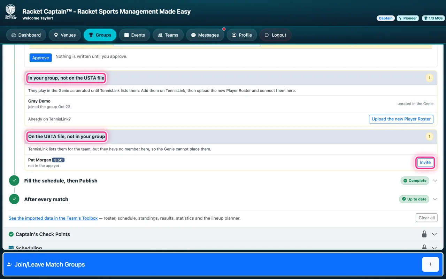Viewport: 446px width, 279px height.
Task: Click the count badge on 'In your group' header
Action: tap(430, 78)
